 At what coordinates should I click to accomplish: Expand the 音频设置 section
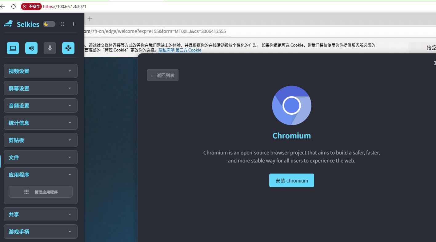click(x=41, y=105)
